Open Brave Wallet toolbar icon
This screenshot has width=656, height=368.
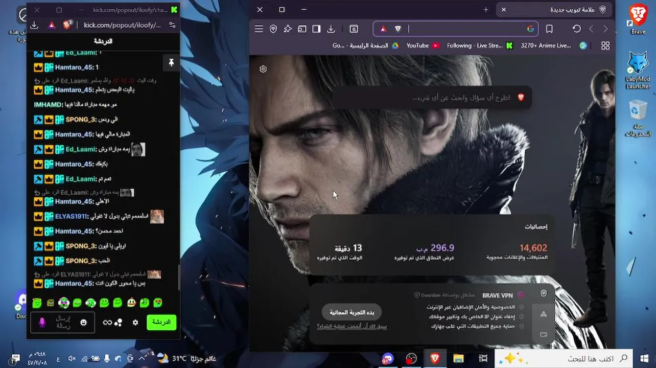[302, 29]
